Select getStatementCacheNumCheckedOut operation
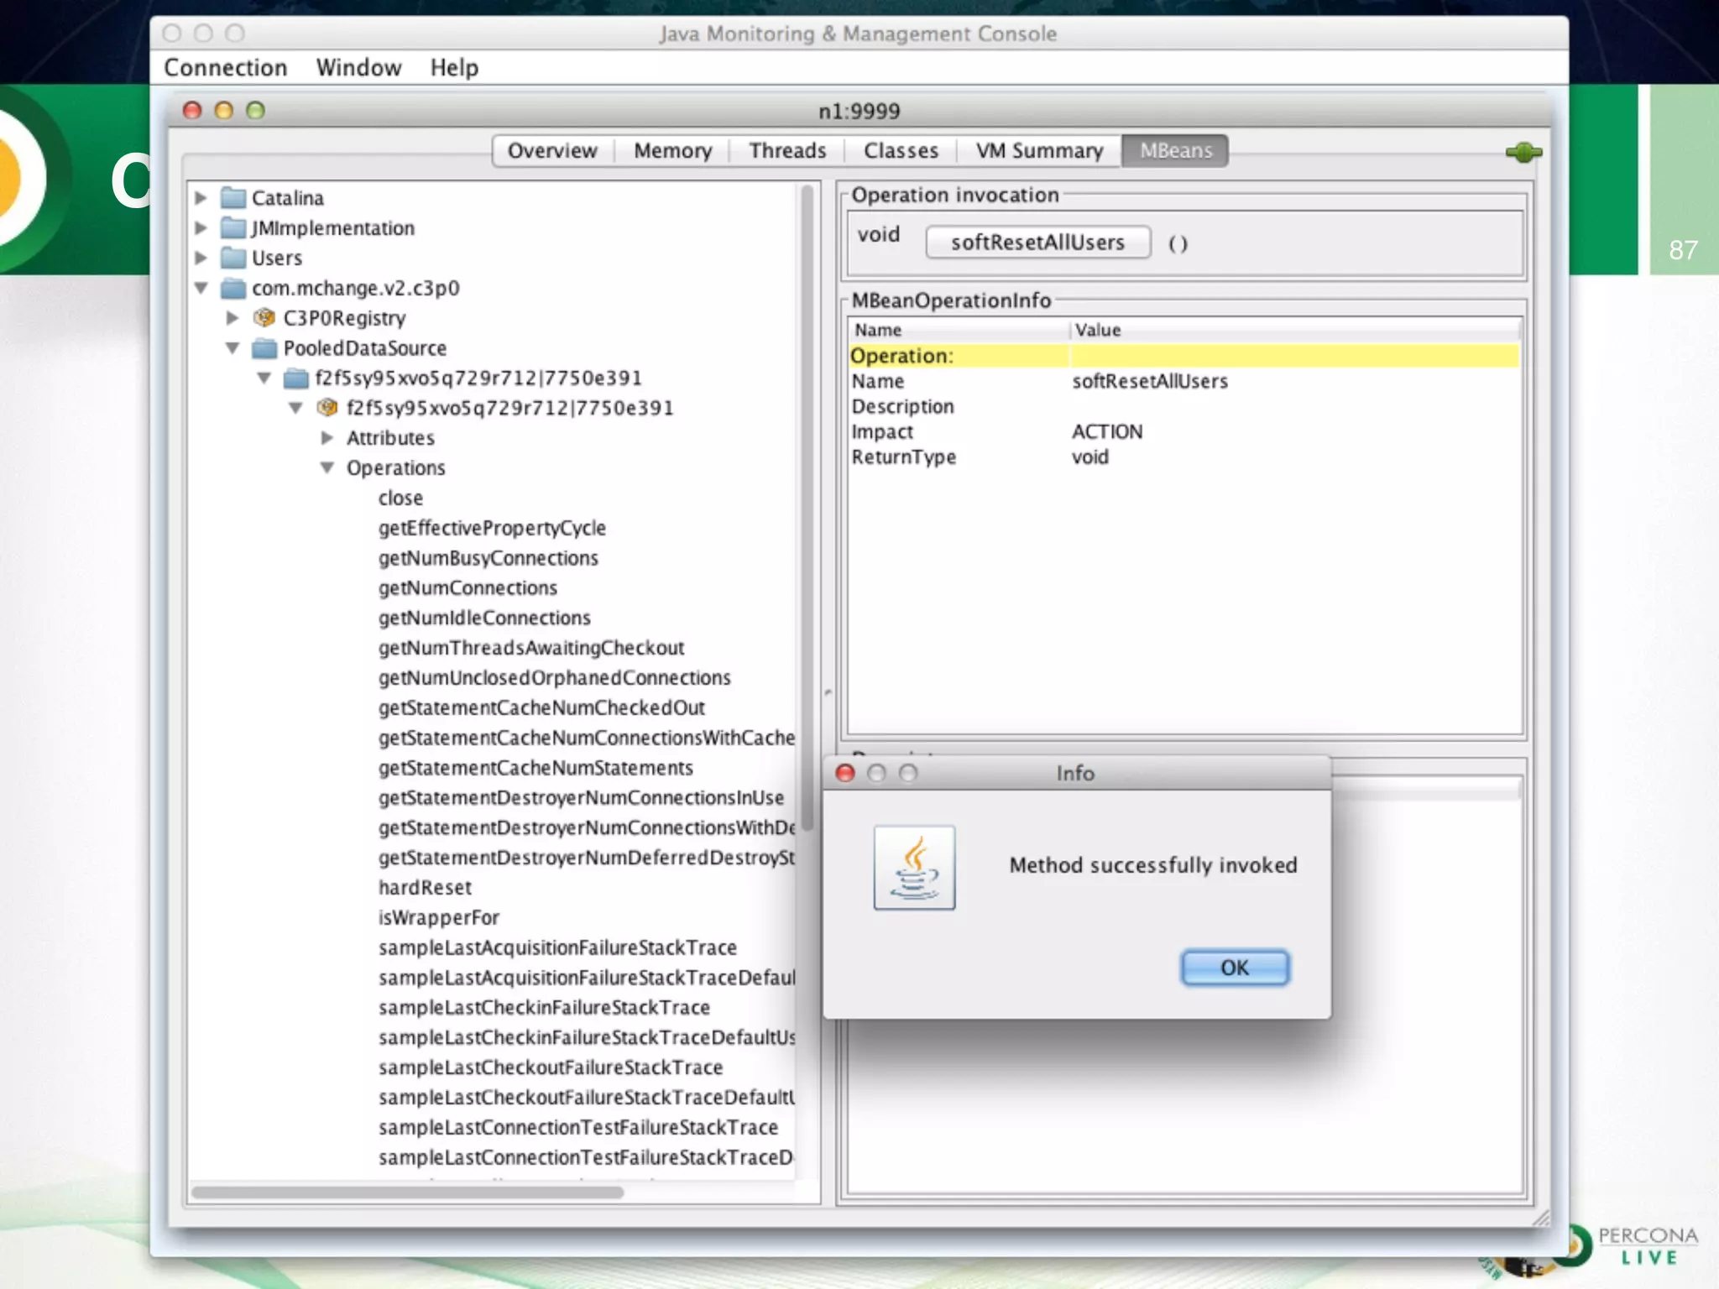Screen dimensions: 1719x1289 (541, 708)
